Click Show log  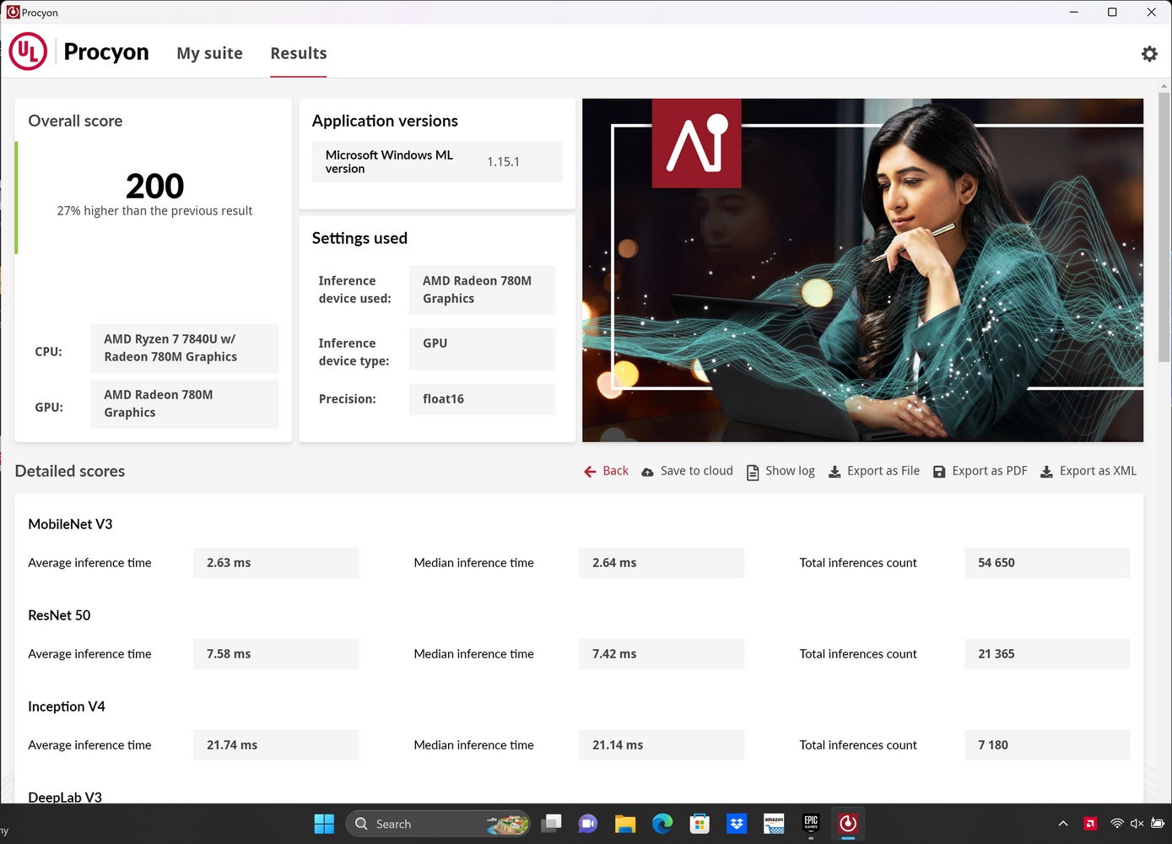click(790, 471)
